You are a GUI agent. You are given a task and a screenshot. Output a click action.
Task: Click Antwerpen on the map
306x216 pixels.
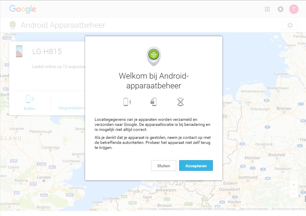pos(166,190)
